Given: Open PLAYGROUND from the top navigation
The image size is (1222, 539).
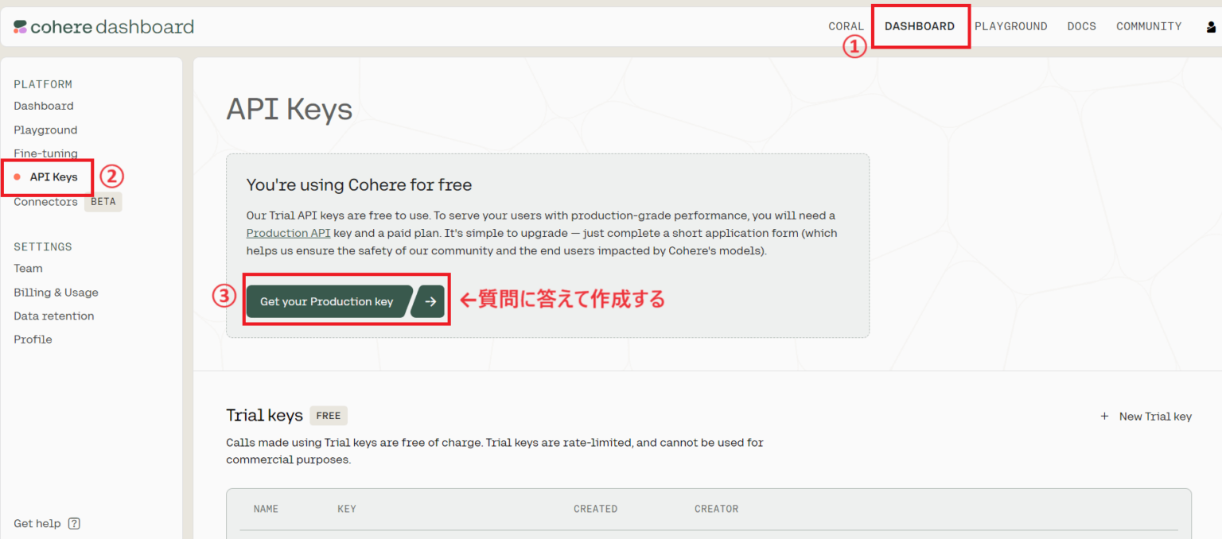Looking at the screenshot, I should coord(1011,25).
